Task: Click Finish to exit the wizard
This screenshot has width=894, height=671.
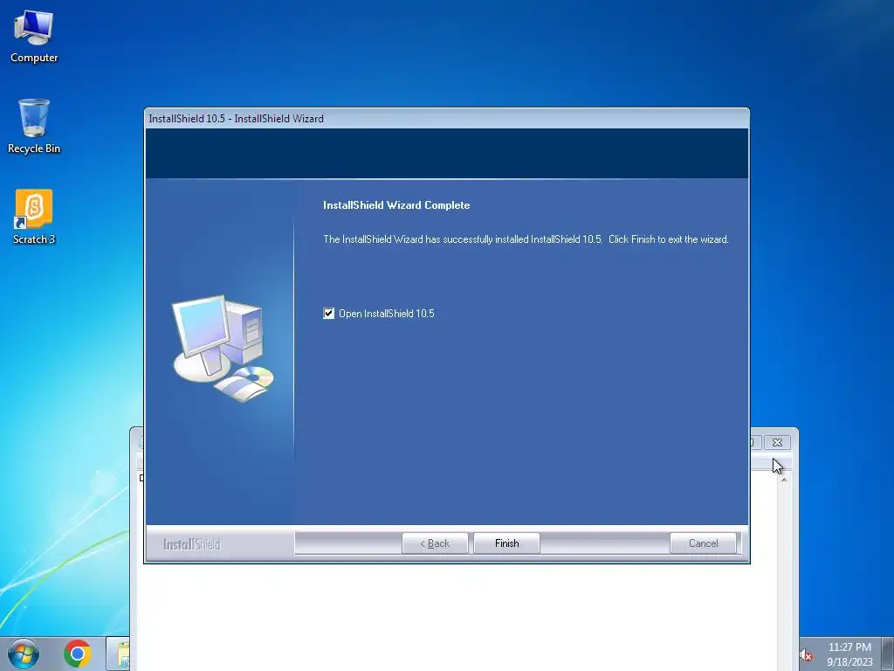Action: click(x=507, y=543)
